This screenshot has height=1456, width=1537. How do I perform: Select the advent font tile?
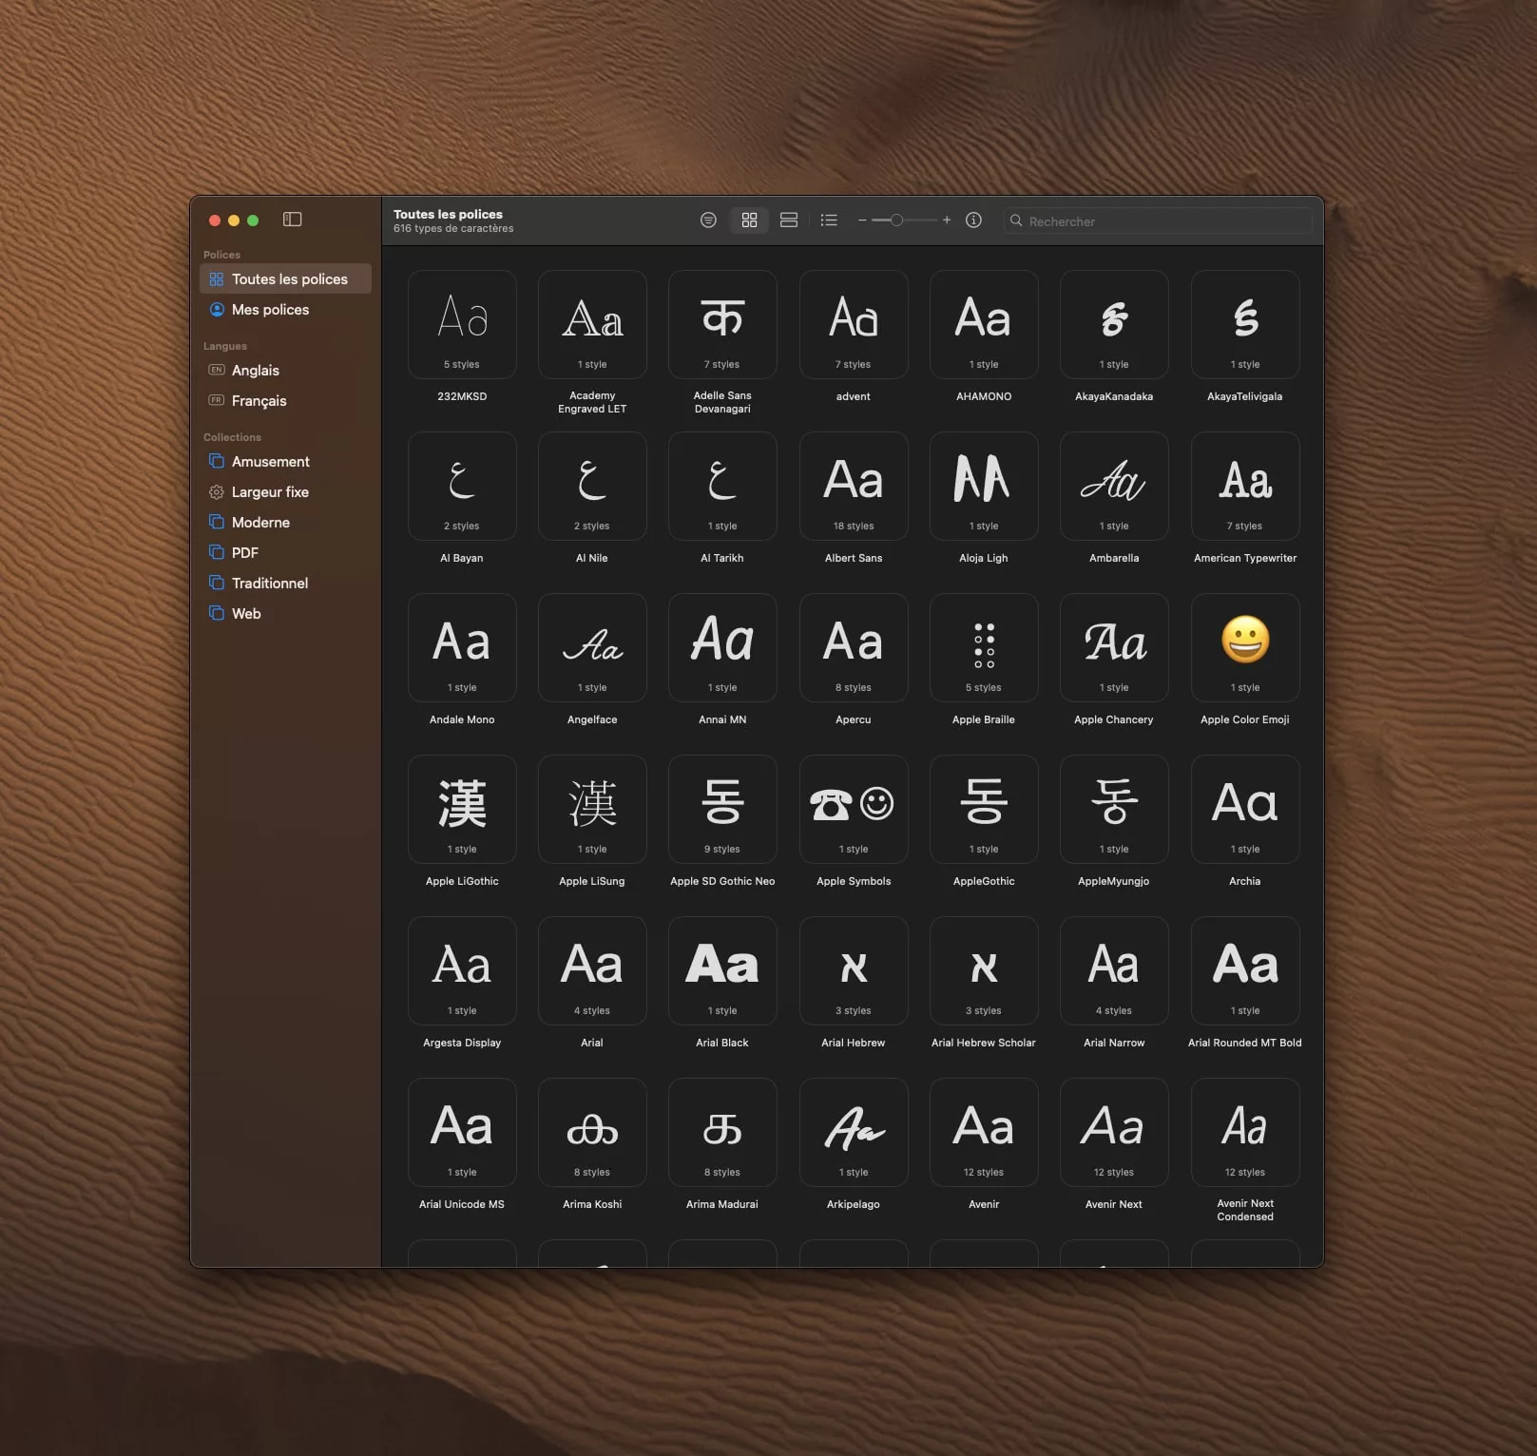(854, 324)
